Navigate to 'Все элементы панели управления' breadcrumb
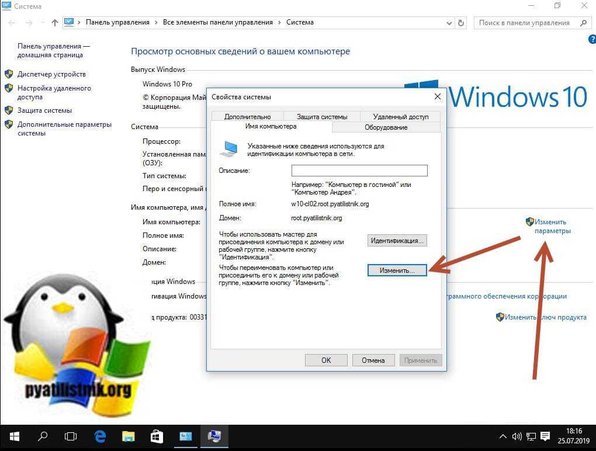596x451 pixels. point(218,22)
